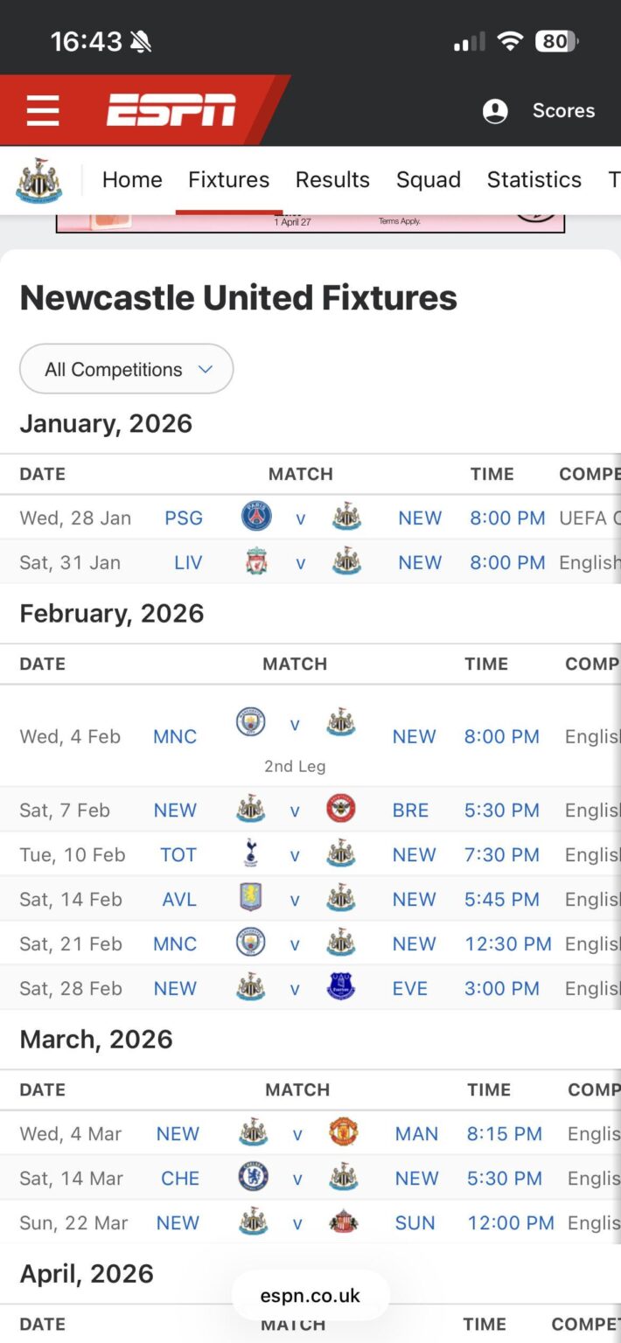This screenshot has width=621, height=1343.
Task: Click the Sunderland crest on 22 Mar
Action: point(341,1222)
